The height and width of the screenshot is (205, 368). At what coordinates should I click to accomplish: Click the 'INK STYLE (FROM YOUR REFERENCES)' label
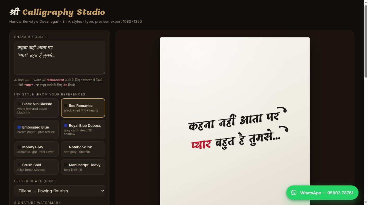click(50, 94)
